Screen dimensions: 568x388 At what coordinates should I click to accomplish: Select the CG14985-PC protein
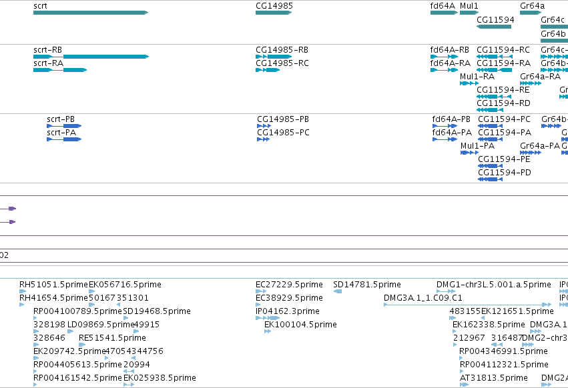click(264, 139)
